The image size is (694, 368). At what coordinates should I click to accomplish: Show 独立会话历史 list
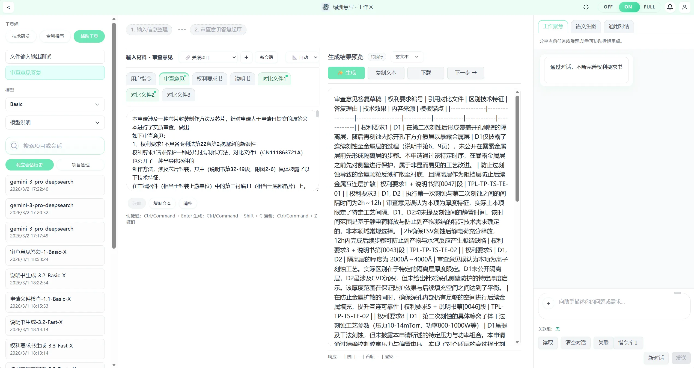29,165
